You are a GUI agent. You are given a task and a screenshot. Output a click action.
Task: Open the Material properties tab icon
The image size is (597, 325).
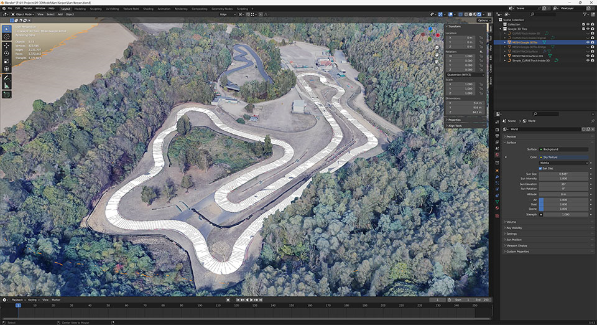point(497,209)
